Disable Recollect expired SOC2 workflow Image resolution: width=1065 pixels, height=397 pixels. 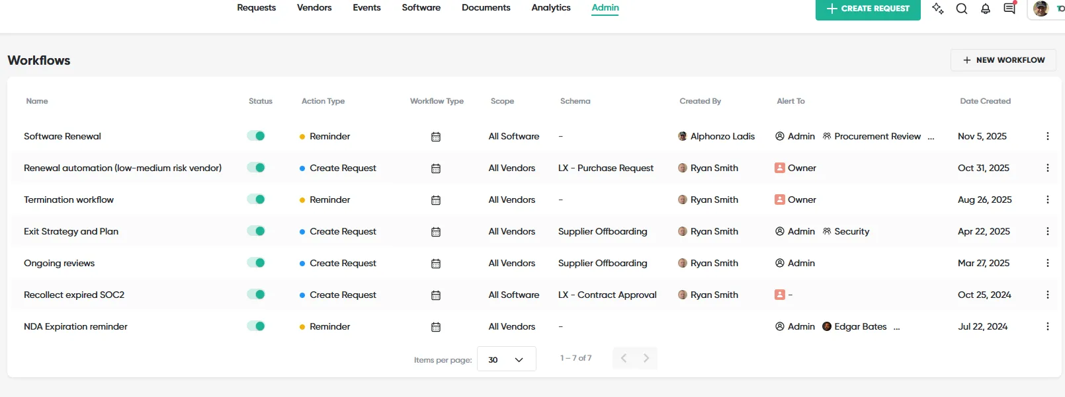tap(256, 294)
